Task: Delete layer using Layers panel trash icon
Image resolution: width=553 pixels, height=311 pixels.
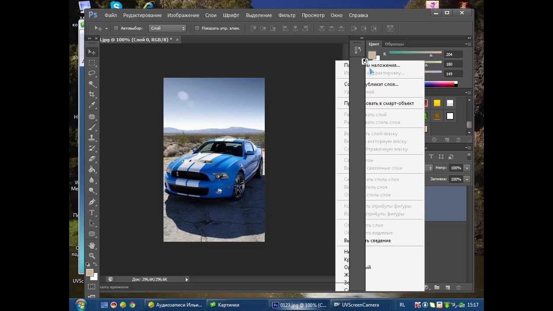Action: click(x=458, y=287)
